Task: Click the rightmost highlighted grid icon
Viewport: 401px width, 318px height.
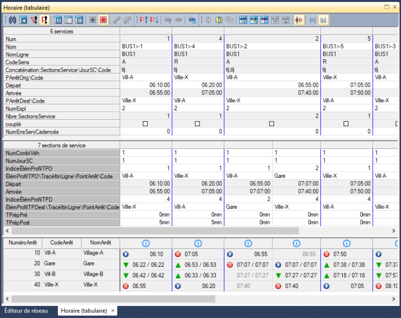Action: [323, 20]
